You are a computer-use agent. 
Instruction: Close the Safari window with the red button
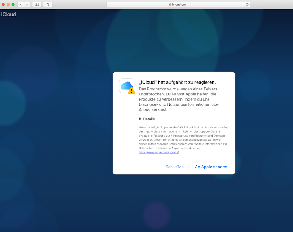pyautogui.click(x=3, y=4)
